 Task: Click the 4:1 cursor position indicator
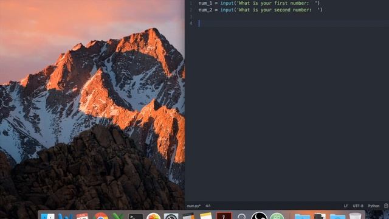click(x=208, y=206)
